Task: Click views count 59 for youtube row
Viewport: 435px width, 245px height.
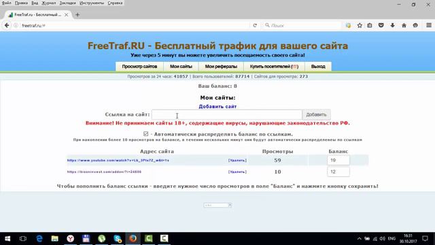Action: pos(277,161)
